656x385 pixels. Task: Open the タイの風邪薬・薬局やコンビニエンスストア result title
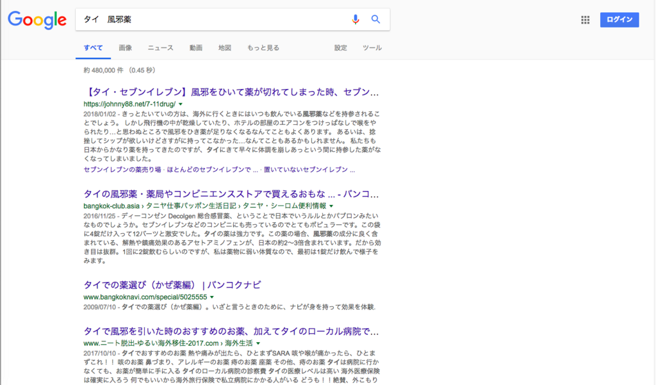pyautogui.click(x=231, y=193)
